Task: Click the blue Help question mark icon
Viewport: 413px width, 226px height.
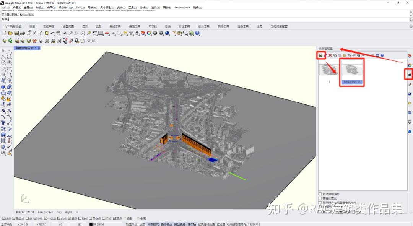Action: [197, 33]
